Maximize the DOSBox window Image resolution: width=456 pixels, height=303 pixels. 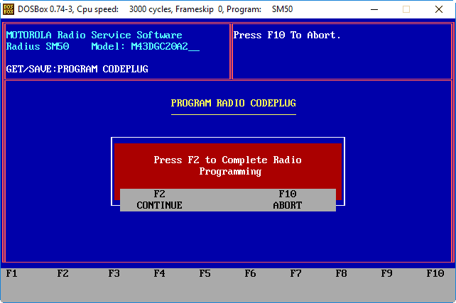[407, 9]
